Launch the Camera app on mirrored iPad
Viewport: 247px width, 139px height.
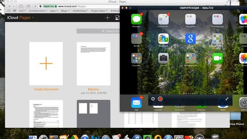163,58
